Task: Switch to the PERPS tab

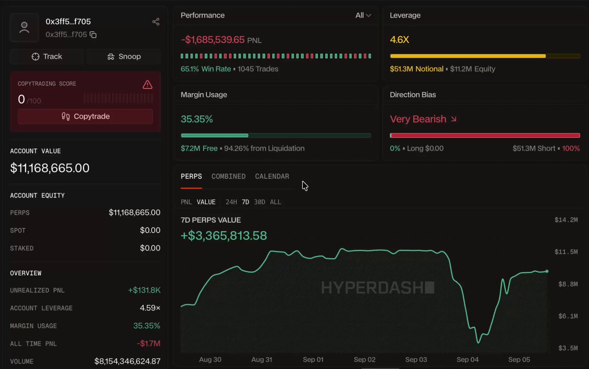Action: 191,176
